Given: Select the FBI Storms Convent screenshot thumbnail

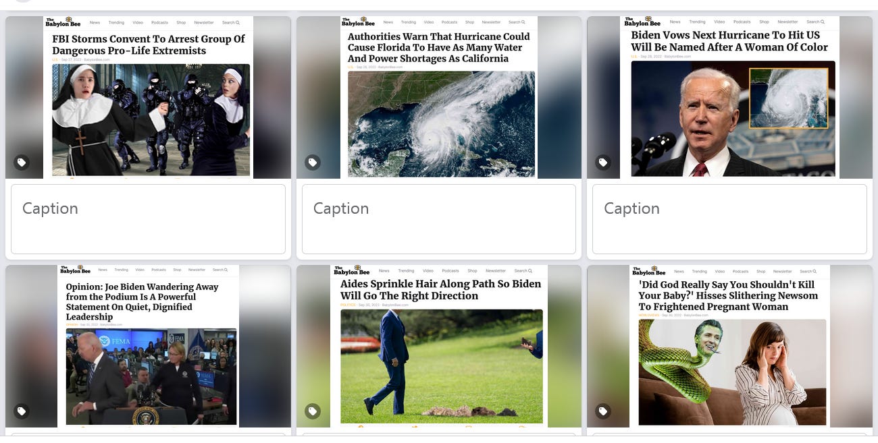Looking at the screenshot, I should [148, 97].
